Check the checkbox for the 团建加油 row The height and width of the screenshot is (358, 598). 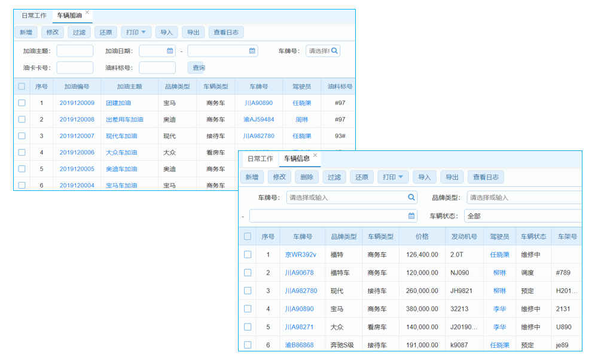[22, 103]
